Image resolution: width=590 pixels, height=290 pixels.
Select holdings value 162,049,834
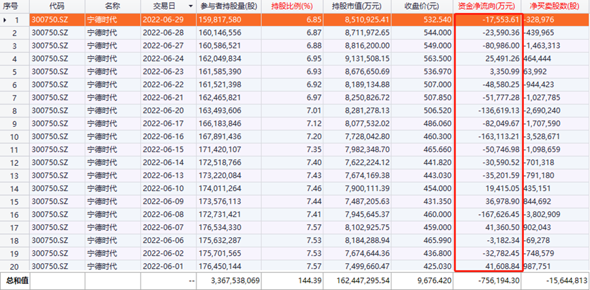tap(220, 59)
